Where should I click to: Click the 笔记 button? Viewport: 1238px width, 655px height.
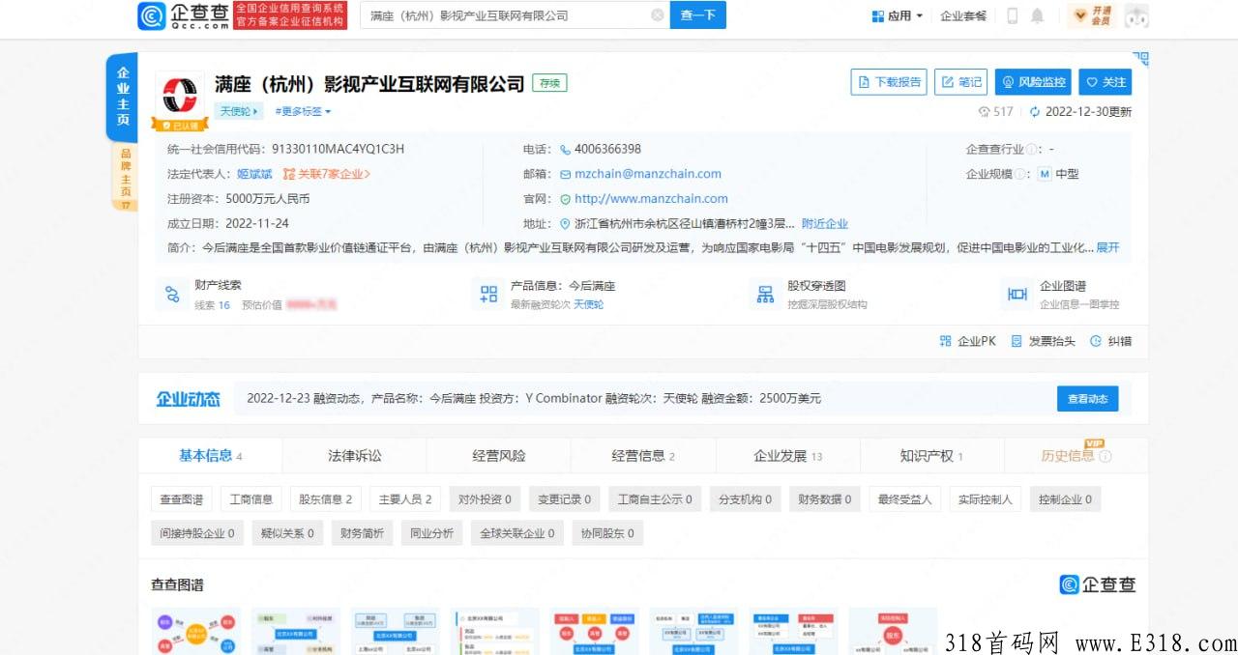tap(962, 82)
